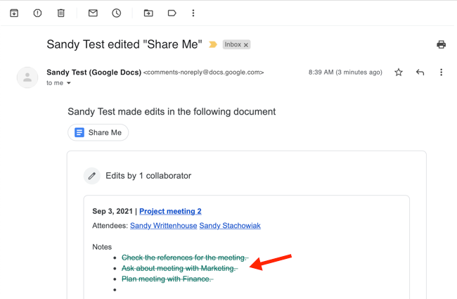
Task: Toggle the star on this message
Action: (399, 72)
